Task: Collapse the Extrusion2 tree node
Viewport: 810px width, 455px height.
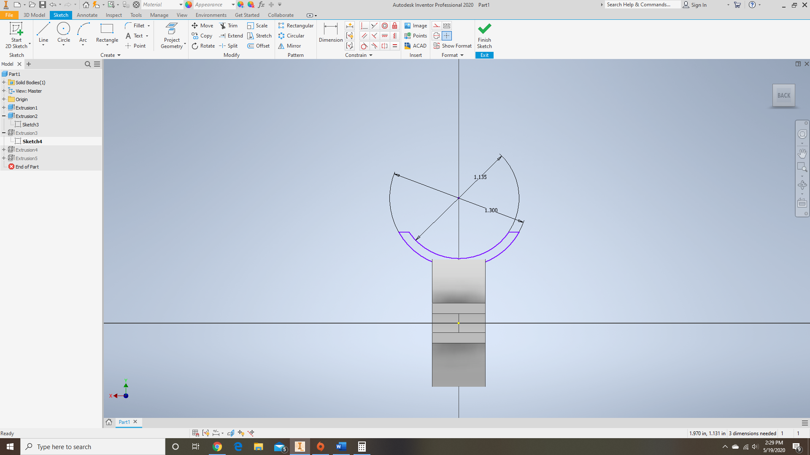Action: (x=4, y=116)
